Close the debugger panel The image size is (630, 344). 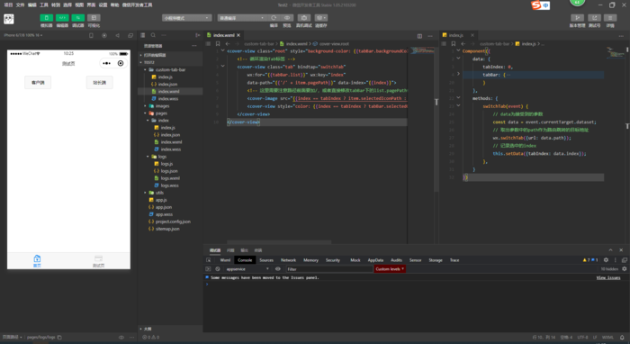621,250
